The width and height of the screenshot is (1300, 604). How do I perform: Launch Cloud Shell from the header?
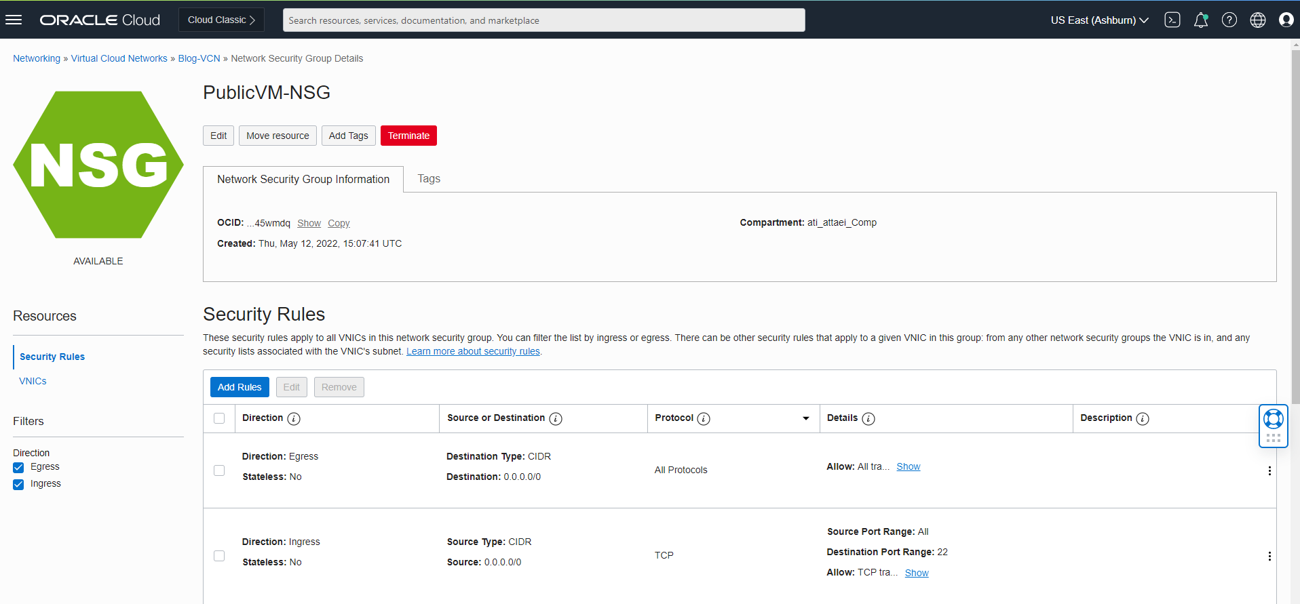coord(1172,20)
